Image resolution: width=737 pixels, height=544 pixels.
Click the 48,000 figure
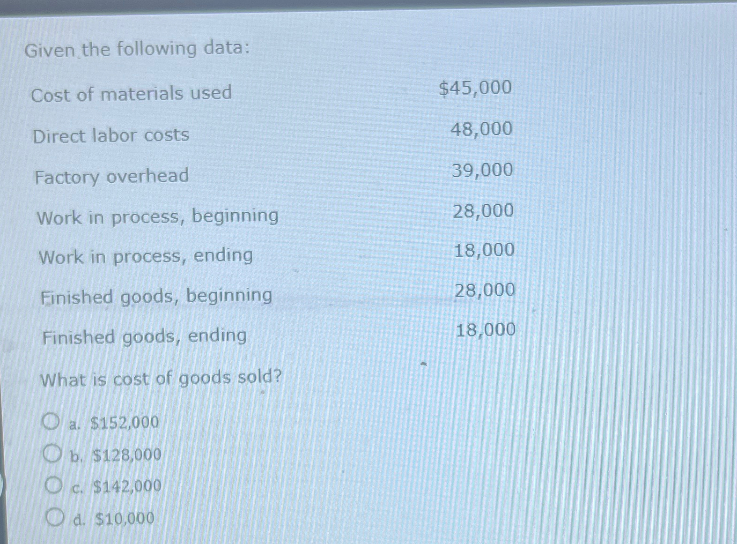(x=481, y=130)
